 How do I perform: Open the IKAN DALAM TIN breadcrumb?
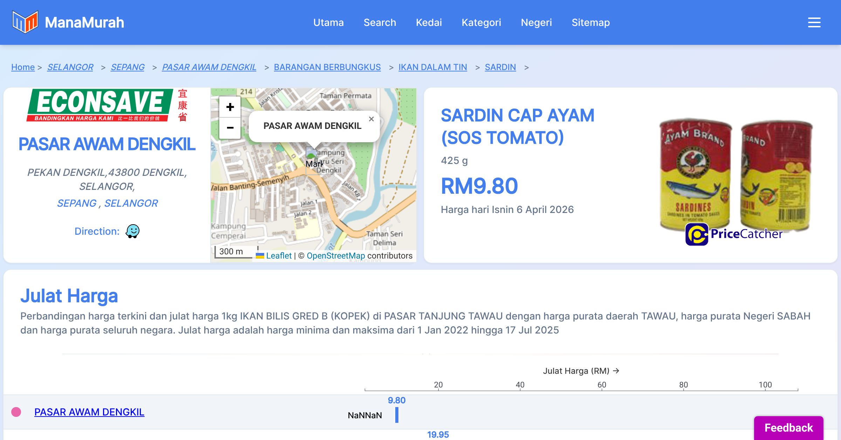[x=432, y=67]
